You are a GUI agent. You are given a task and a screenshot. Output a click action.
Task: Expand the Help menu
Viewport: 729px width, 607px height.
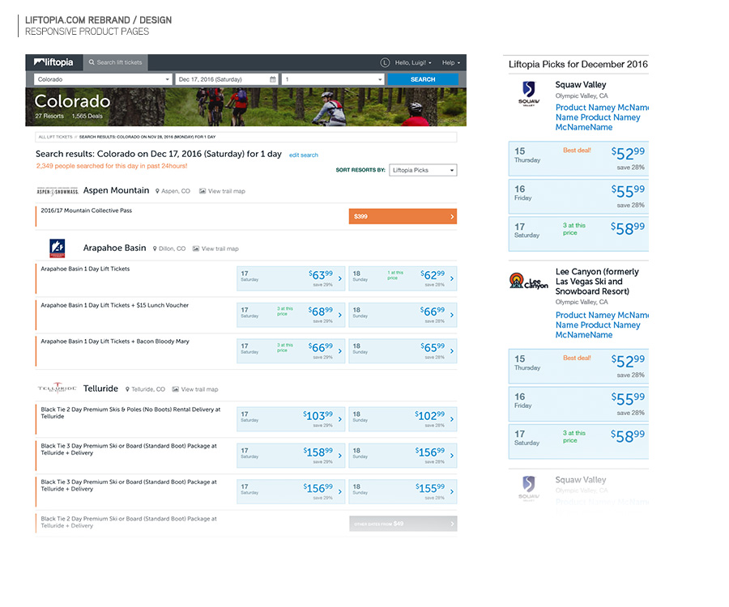tap(451, 62)
